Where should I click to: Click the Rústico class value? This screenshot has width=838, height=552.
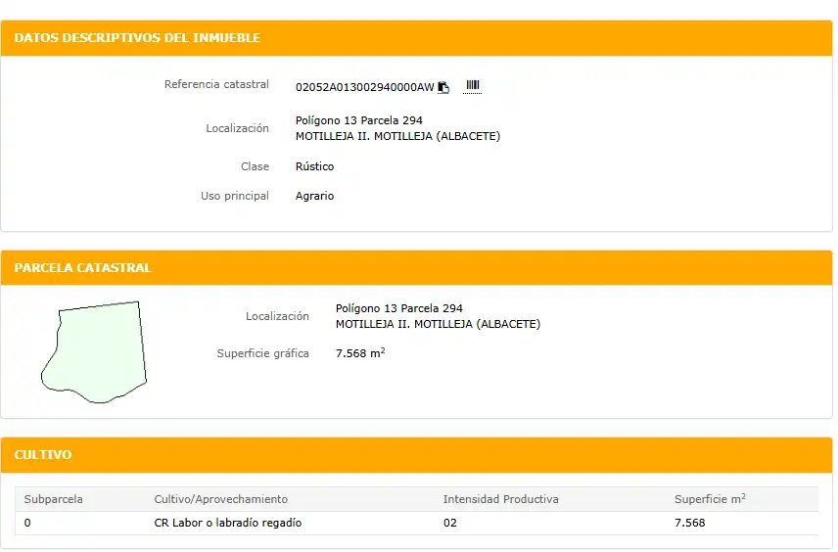pos(314,166)
